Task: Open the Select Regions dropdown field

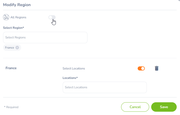Action: [x=45, y=37]
